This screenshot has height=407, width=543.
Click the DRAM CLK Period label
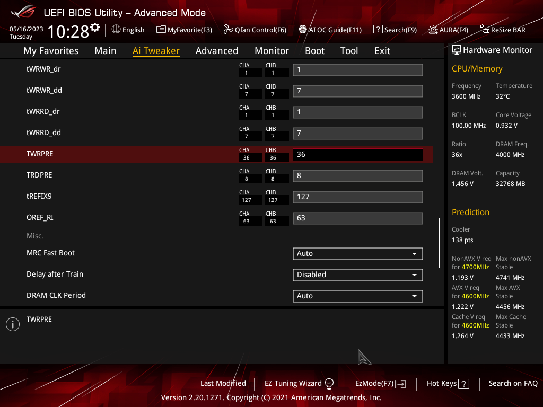[56, 295]
